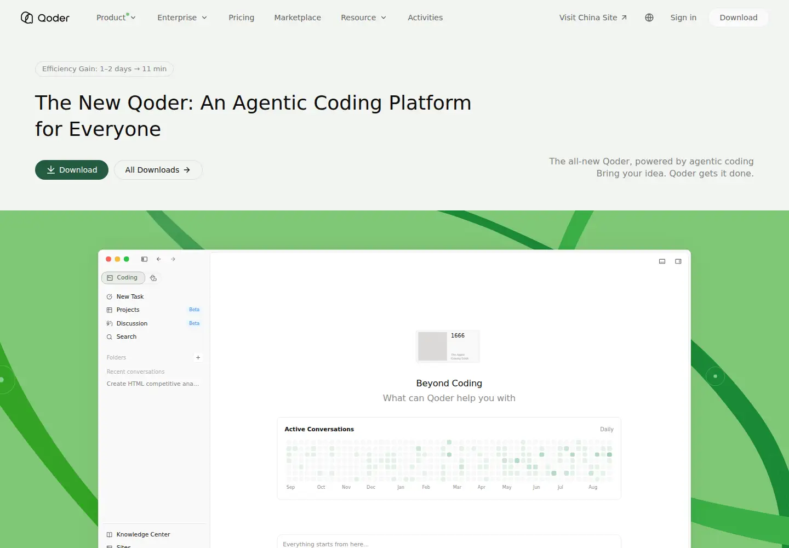The height and width of the screenshot is (548, 789).
Task: Click the Daily view label on Active Conversations
Action: coord(607,429)
